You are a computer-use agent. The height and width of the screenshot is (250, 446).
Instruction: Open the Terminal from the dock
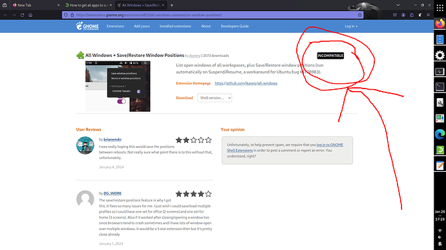coord(440,87)
